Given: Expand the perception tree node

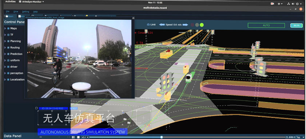Looking at the screenshot, I should point(5,73).
